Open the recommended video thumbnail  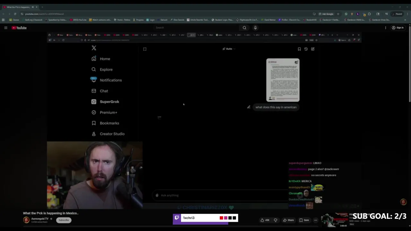[335, 220]
